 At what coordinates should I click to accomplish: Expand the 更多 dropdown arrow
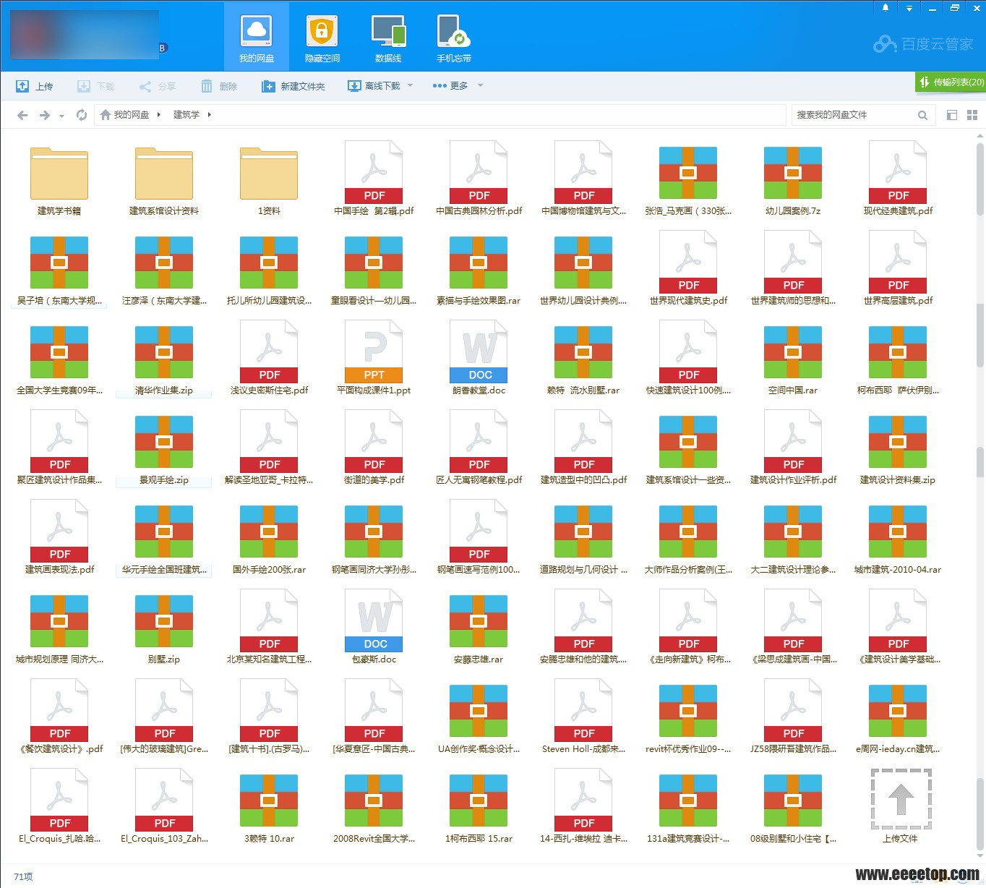click(480, 85)
